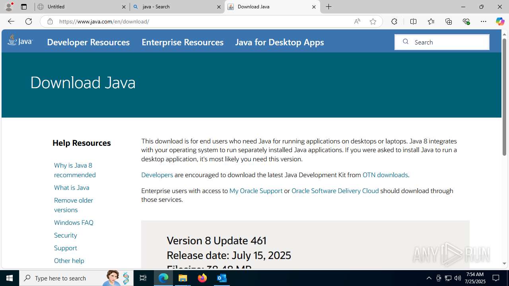Click the browser address bar URL

coord(104,21)
